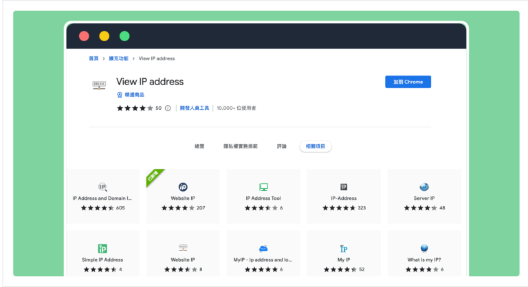
Task: Switch to the 隱私權實務規範 tab
Action: (x=241, y=146)
